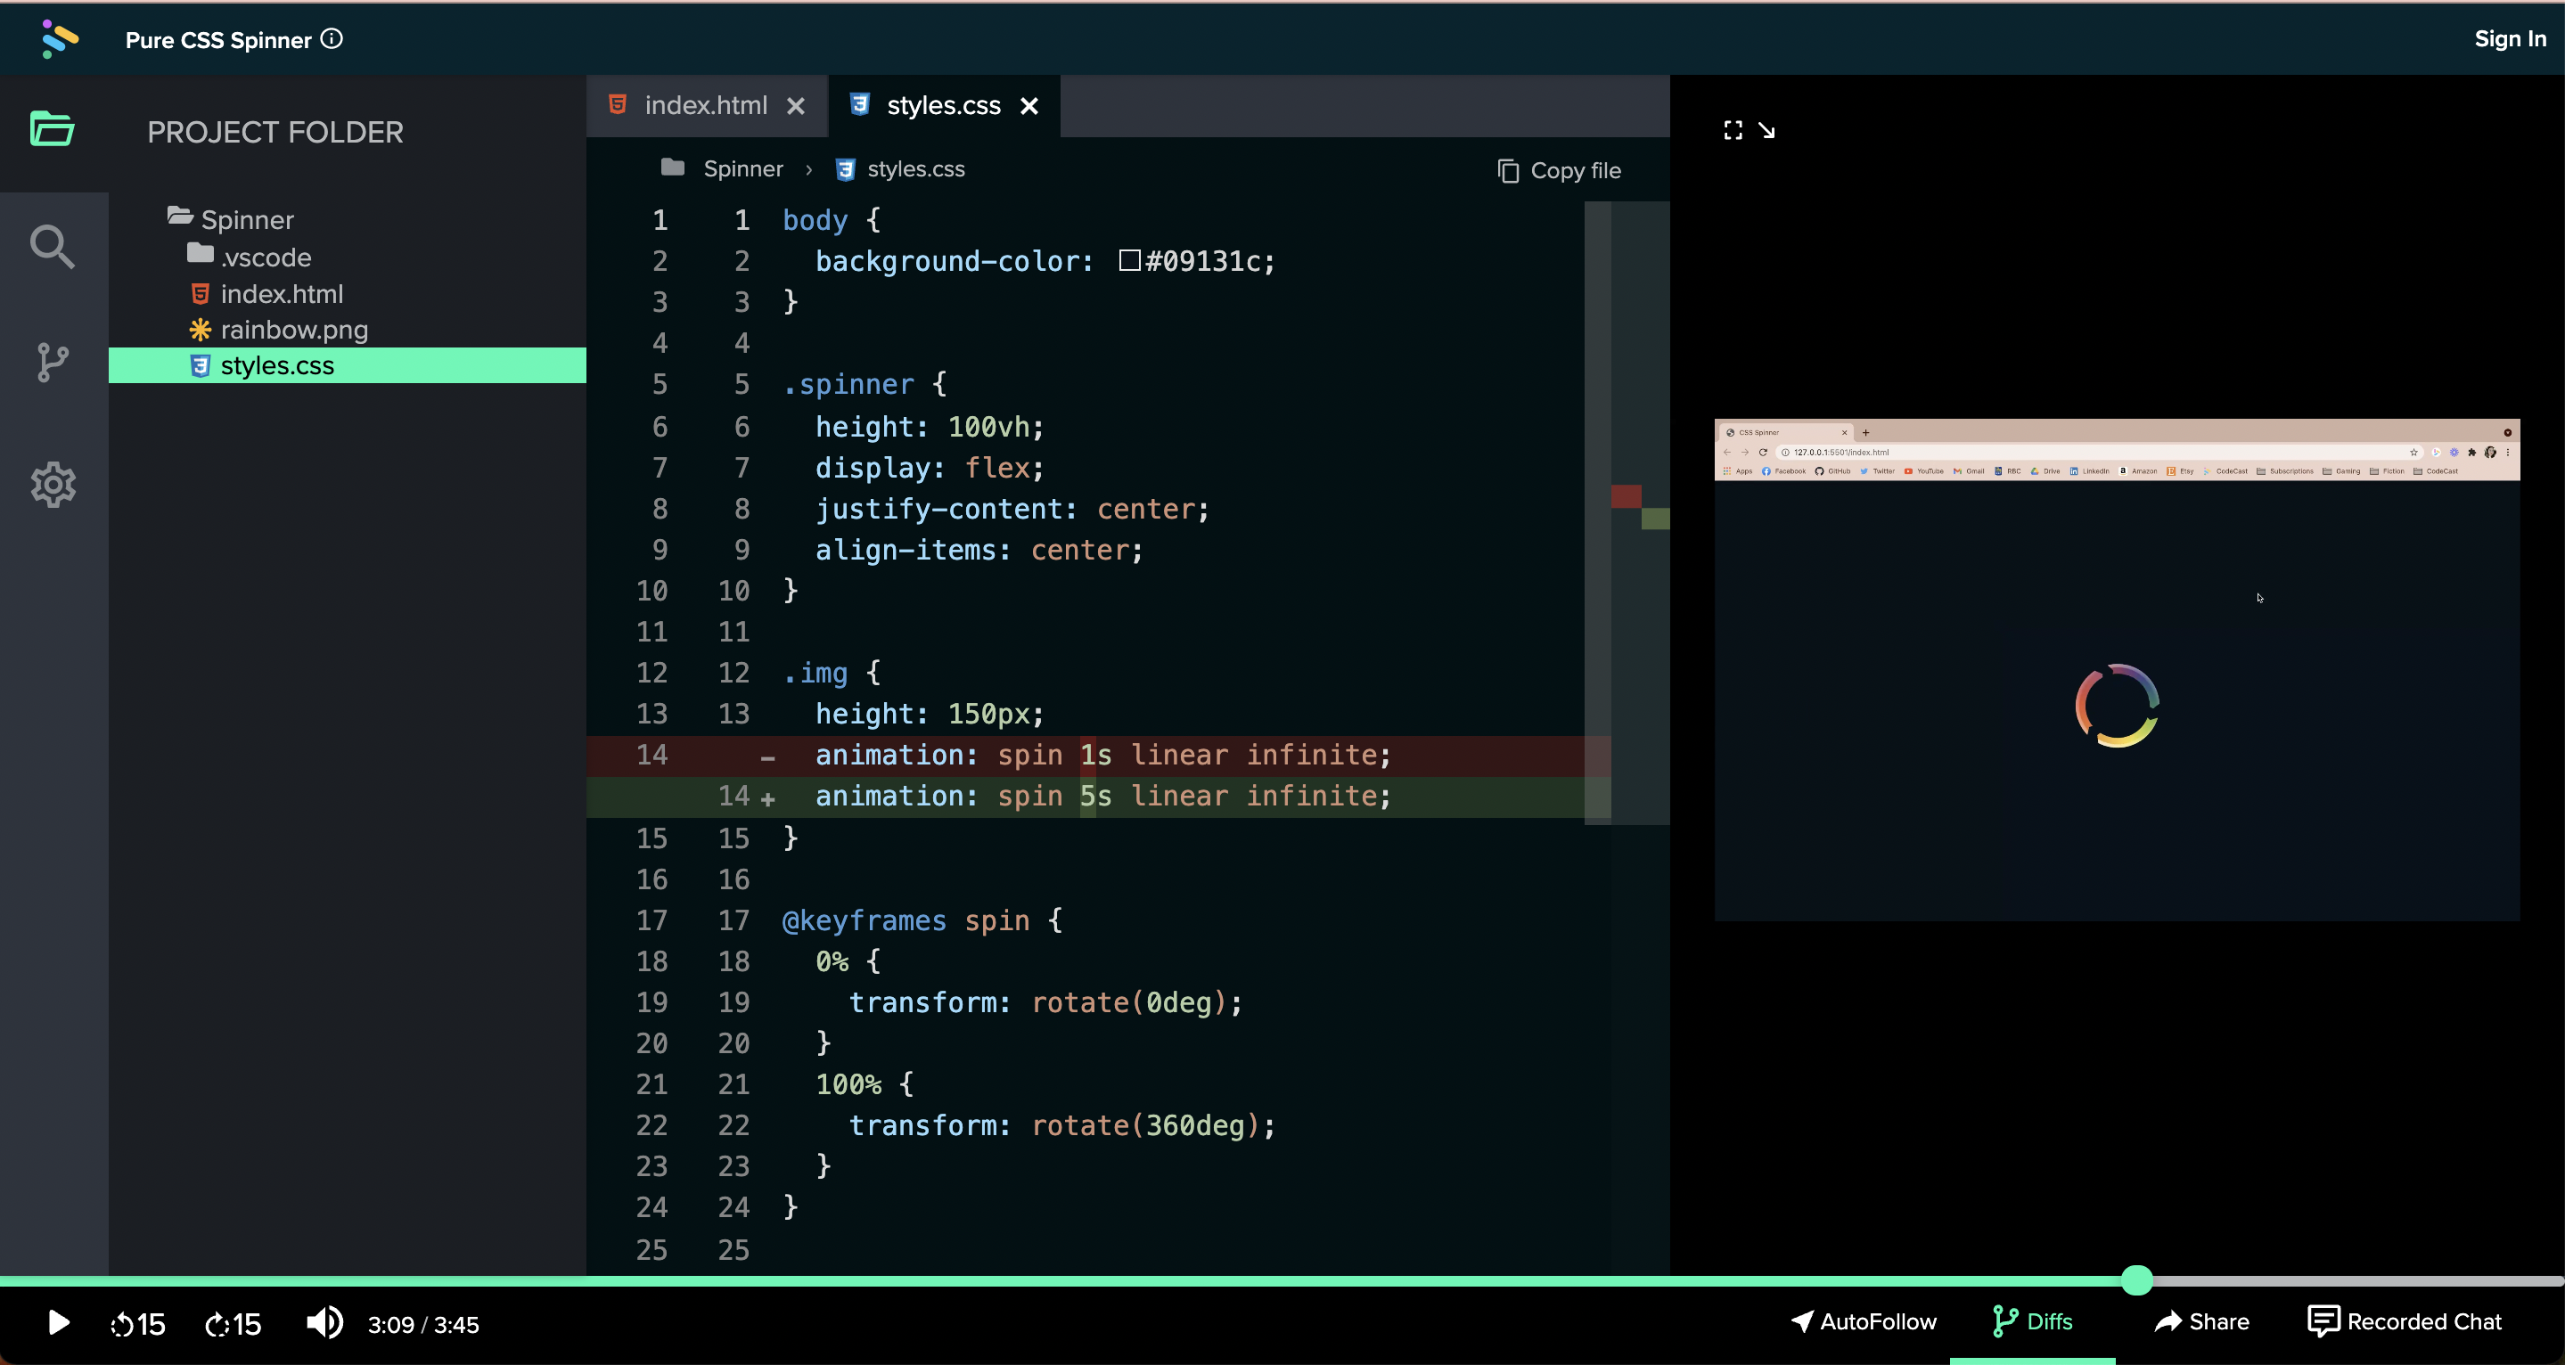
Task: Click the .spinner selector line
Action: [865, 384]
